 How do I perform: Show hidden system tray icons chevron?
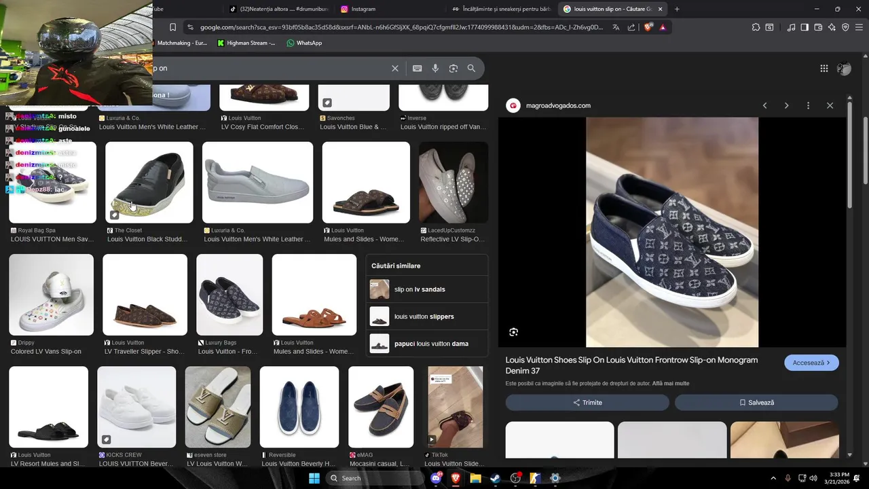pyautogui.click(x=773, y=478)
